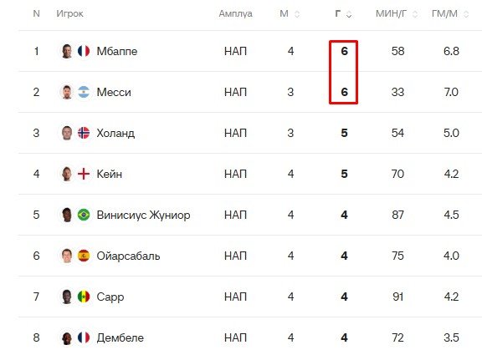The height and width of the screenshot is (350, 482).
Task: Sort by МИН/Г column arrows
Action: [415, 14]
